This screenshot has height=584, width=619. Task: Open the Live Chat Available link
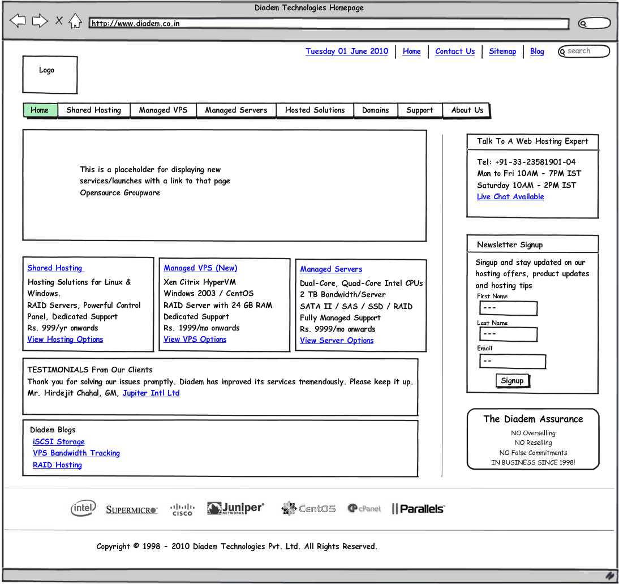[x=510, y=197]
